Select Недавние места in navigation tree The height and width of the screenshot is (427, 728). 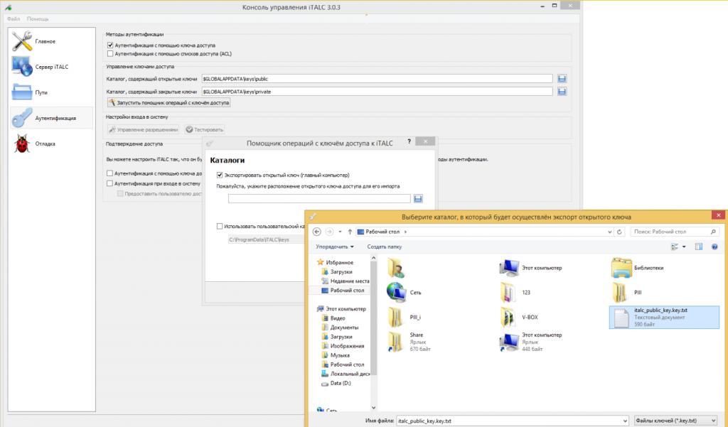[x=350, y=281]
